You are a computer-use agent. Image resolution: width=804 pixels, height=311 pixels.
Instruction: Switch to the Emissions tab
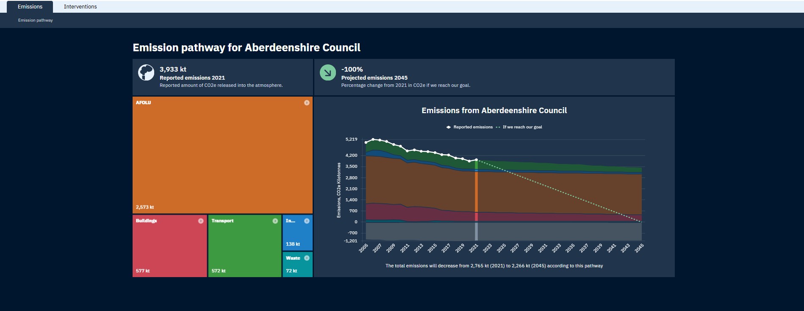(30, 7)
